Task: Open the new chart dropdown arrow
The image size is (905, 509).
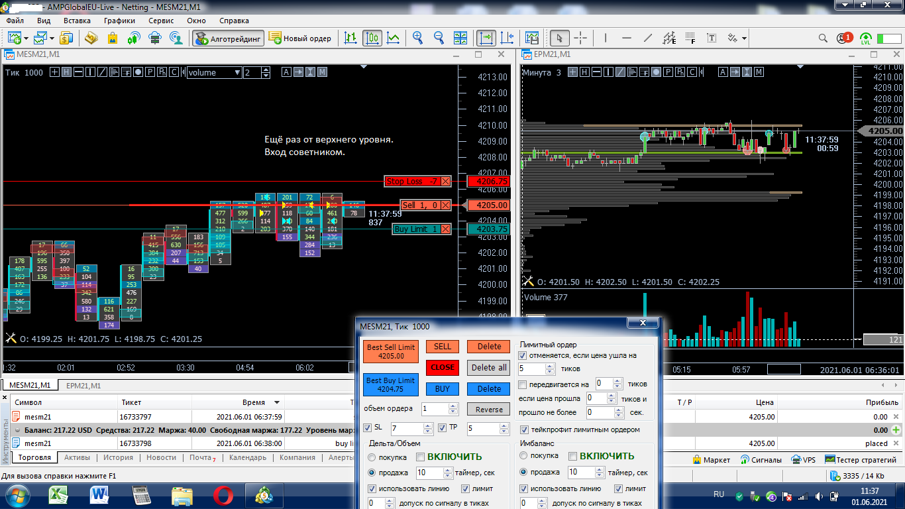Action: (x=27, y=38)
